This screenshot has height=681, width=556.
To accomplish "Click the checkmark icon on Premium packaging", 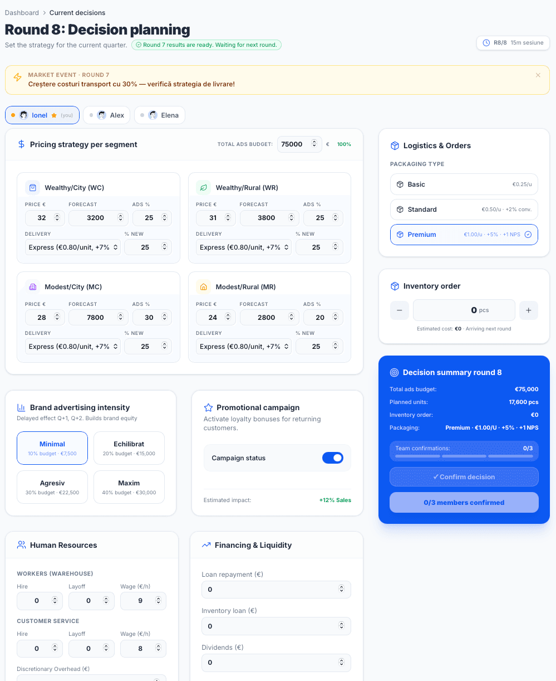I will click(x=528, y=235).
